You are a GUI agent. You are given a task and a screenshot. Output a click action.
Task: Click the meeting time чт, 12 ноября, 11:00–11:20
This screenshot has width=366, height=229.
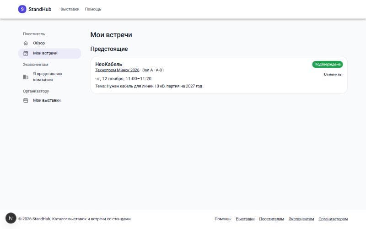[x=123, y=79]
